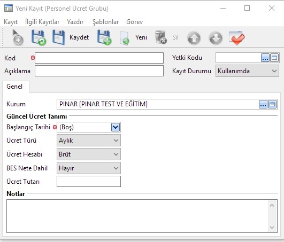Go to next record with the down arrow
This screenshot has width=284, height=242.
click(x=216, y=38)
